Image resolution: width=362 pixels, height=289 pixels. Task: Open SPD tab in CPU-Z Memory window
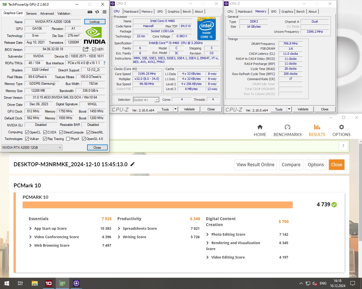coord(273,12)
